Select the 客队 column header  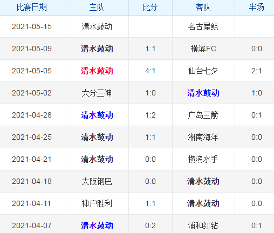203,8
